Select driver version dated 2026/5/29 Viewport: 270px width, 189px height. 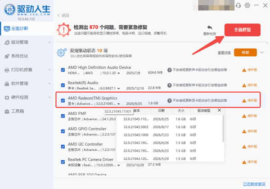pyautogui.click(x=171, y=158)
